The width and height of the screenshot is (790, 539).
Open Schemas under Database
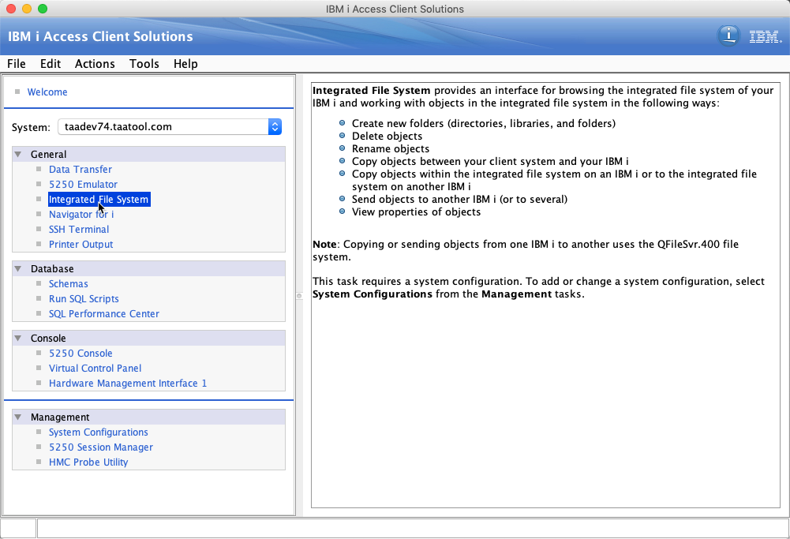click(69, 283)
